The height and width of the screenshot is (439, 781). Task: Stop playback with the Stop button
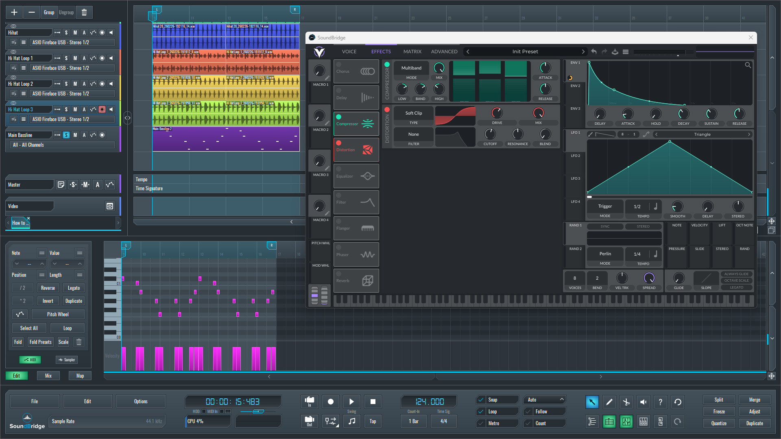pos(373,402)
